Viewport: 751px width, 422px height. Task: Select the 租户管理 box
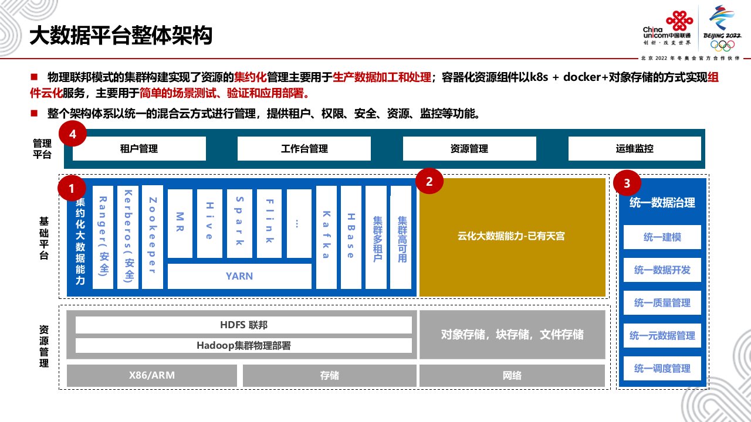point(139,149)
